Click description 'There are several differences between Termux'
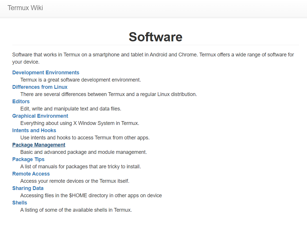Viewport: 307px width, 238px height. (x=73, y=94)
